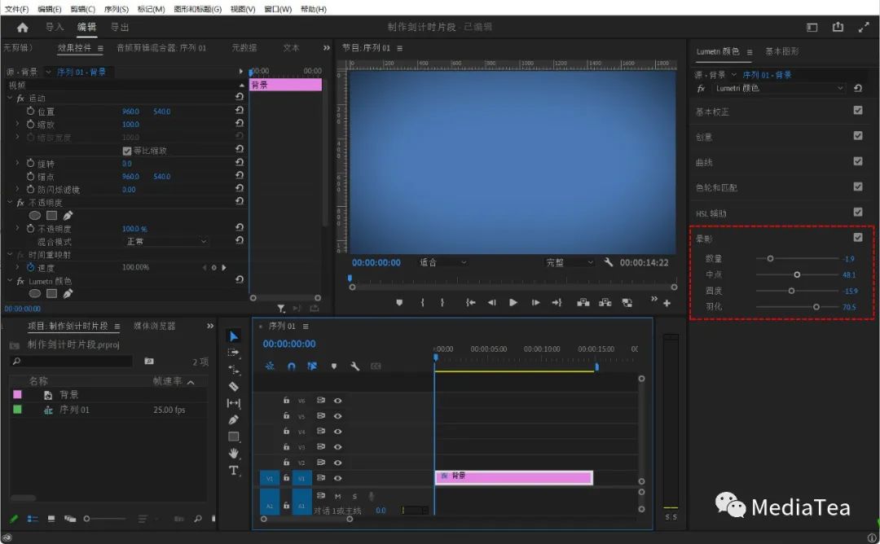880x544 pixels.
Task: Expand the 旋转 rotation property
Action: pyautogui.click(x=17, y=163)
